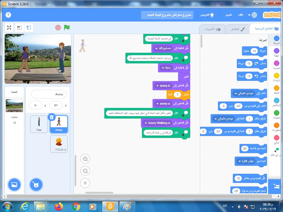283x212 pixels.
Task: Click the turn counterclockwise 15 degrees block
Action: (252, 76)
